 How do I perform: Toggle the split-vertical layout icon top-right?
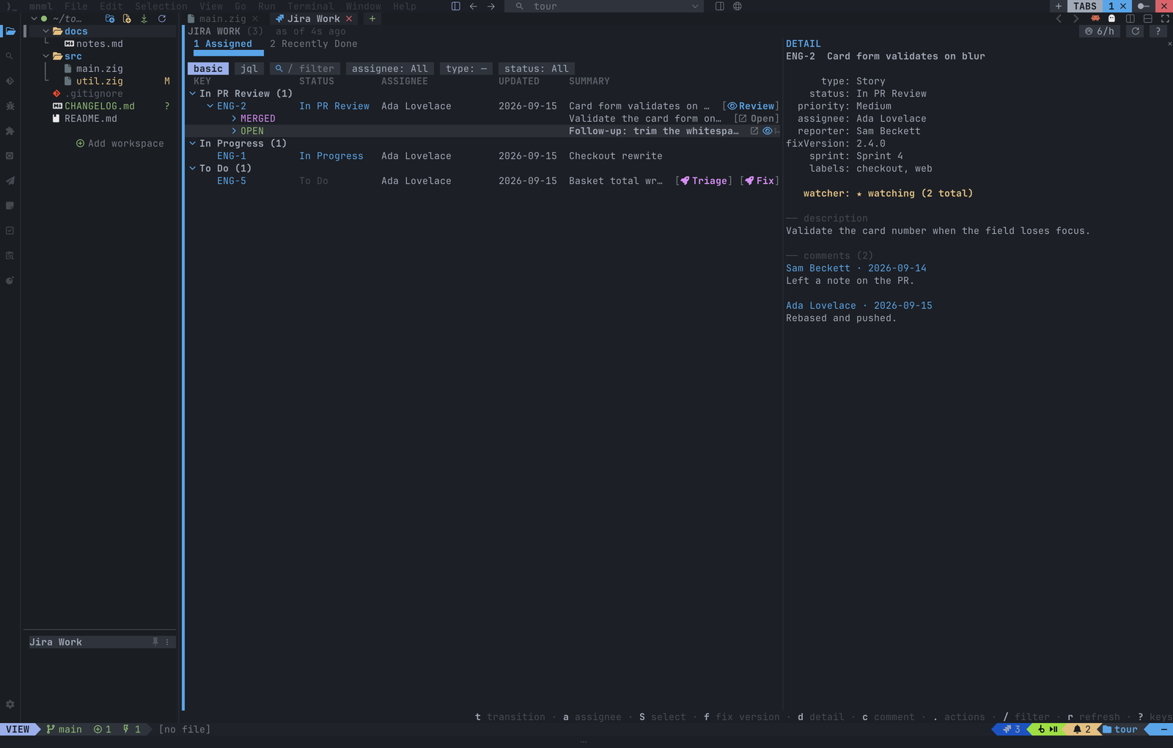click(1130, 18)
